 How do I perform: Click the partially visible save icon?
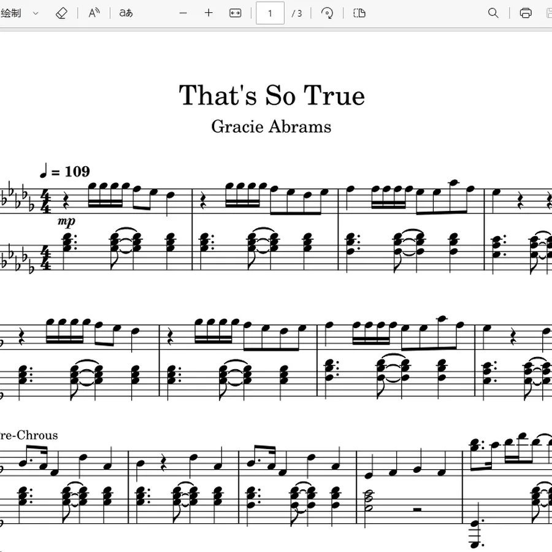tap(549, 13)
